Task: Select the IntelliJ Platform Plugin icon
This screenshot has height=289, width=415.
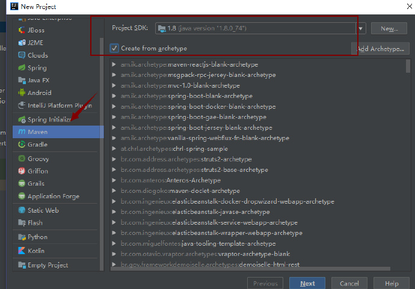Action: click(22, 105)
